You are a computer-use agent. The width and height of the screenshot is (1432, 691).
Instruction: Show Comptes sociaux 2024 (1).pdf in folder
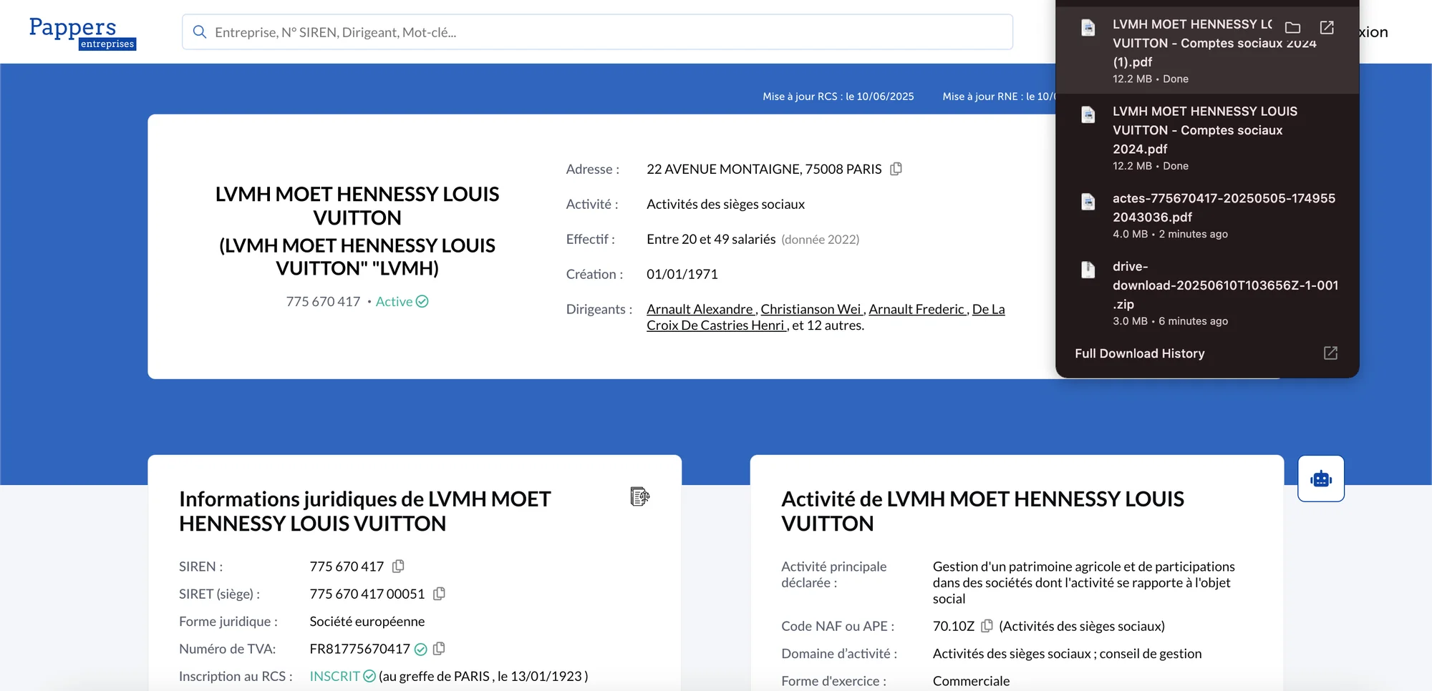[x=1292, y=27]
